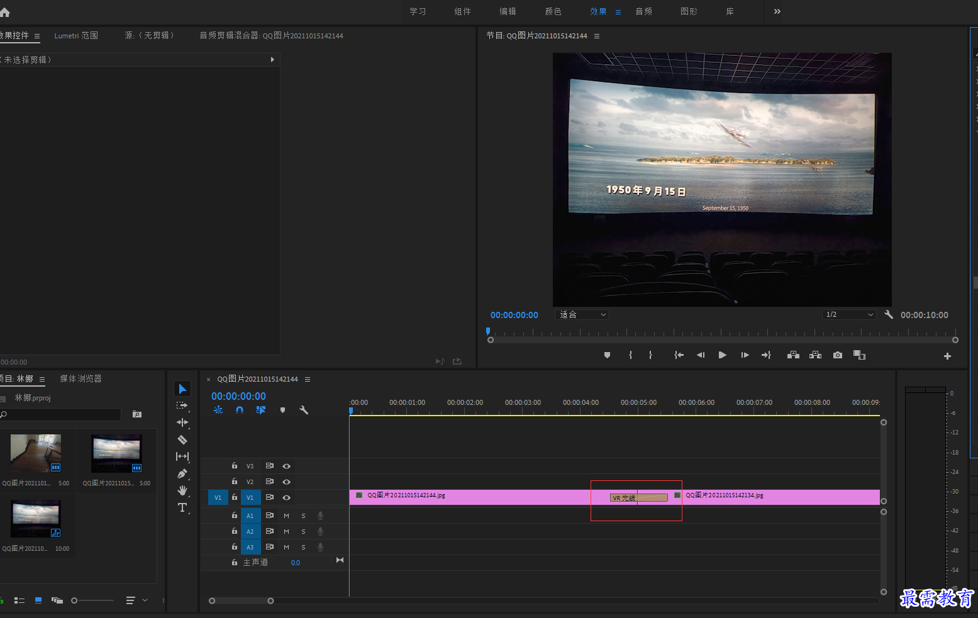Select the Slip tool
Screen dimensions: 978x618
tap(182, 456)
